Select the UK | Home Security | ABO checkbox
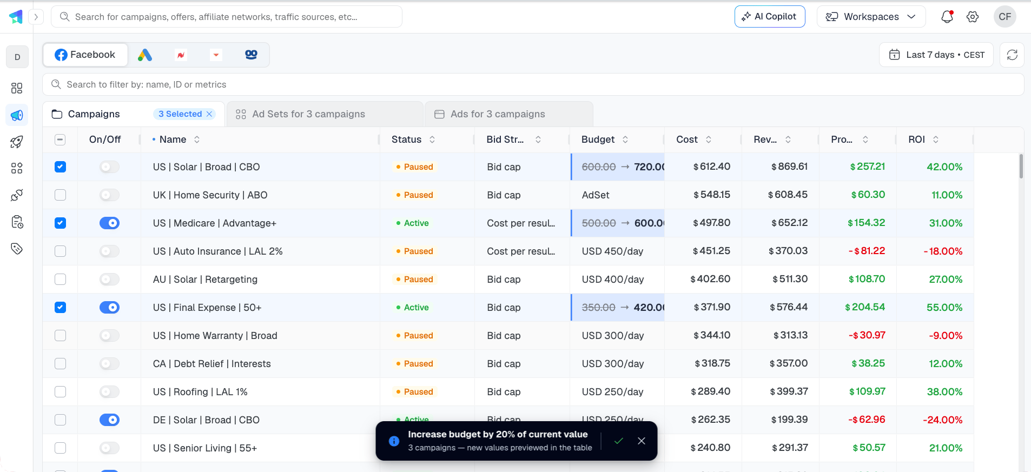Viewport: 1031px width, 472px height. 61,195
